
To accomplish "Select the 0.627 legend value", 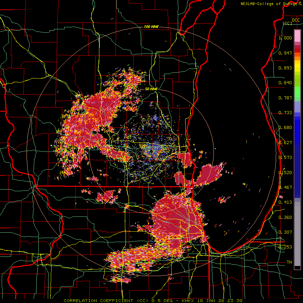I will [285, 143].
